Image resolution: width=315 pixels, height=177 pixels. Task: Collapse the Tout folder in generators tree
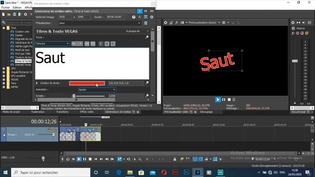[x=4, y=28]
